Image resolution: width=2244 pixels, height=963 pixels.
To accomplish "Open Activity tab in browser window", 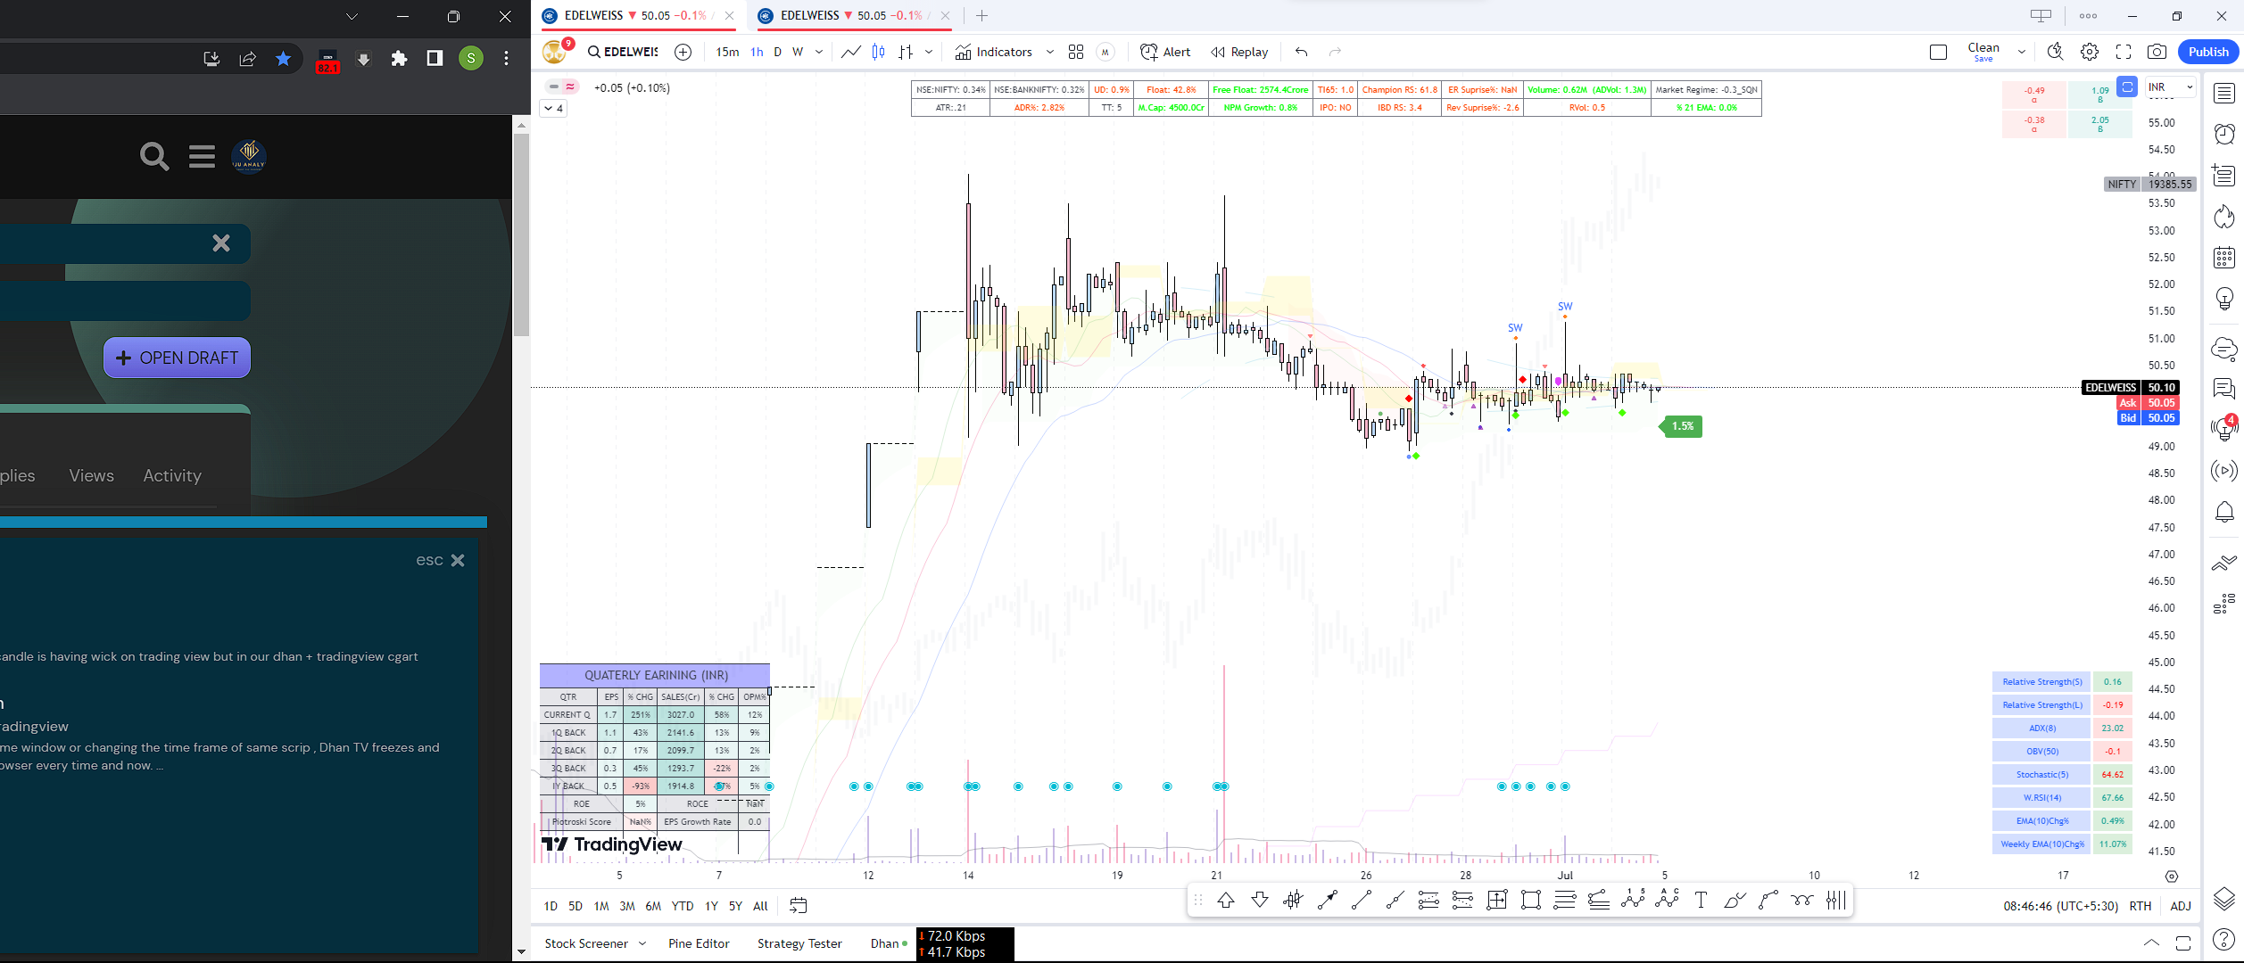I will (172, 475).
